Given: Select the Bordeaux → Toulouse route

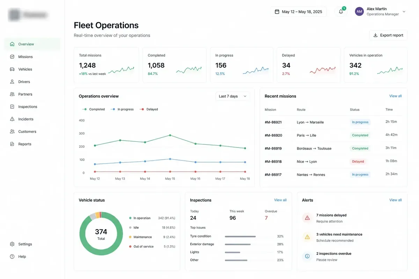Looking at the screenshot, I should (x=314, y=149).
